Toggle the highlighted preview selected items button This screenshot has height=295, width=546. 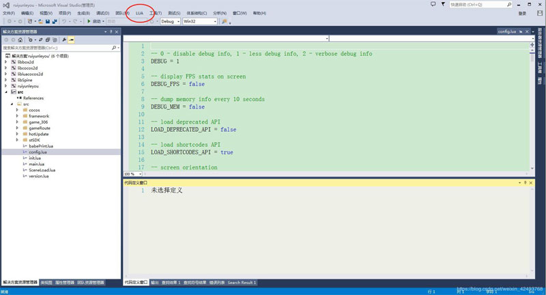pyautogui.click(x=72, y=40)
